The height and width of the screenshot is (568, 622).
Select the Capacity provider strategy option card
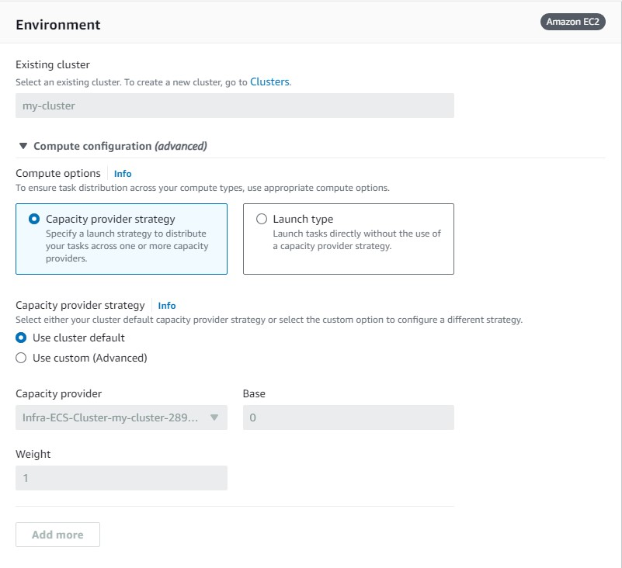(x=121, y=239)
